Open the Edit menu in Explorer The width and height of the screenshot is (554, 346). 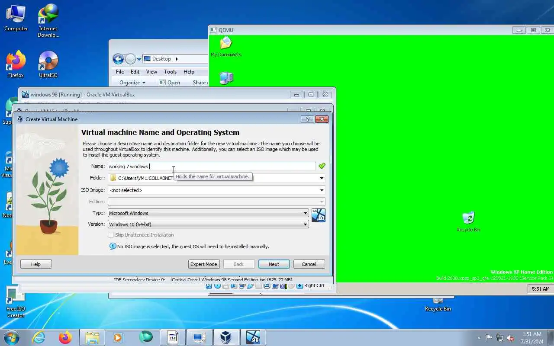tap(135, 72)
